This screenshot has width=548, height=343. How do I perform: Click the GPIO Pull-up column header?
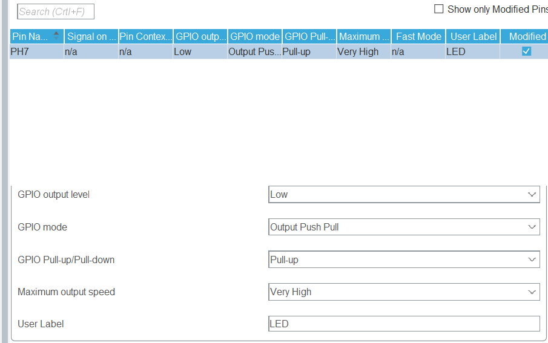[309, 36]
